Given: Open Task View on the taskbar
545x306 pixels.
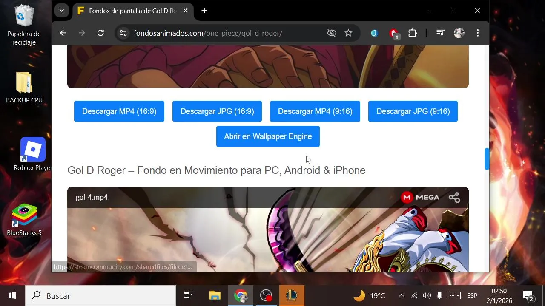Looking at the screenshot, I should tap(188, 295).
